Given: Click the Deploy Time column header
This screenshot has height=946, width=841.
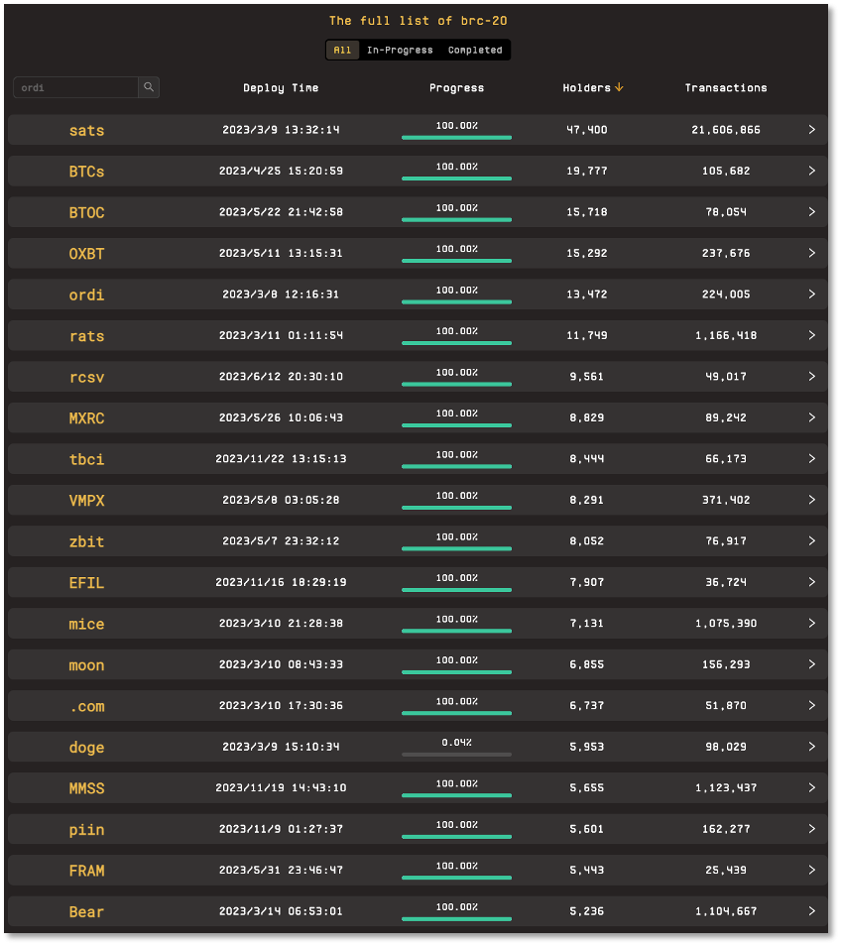Looking at the screenshot, I should 281,88.
